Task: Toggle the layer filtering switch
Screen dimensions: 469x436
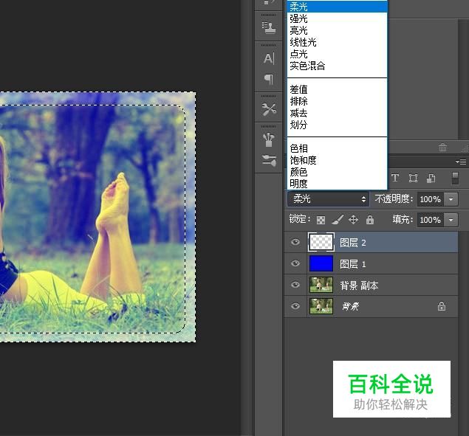Action: tap(455, 178)
